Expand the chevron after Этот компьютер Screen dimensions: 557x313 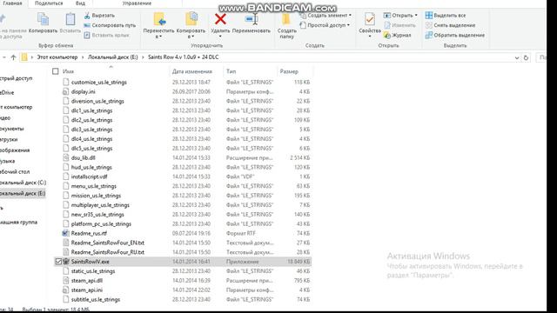[x=83, y=57]
